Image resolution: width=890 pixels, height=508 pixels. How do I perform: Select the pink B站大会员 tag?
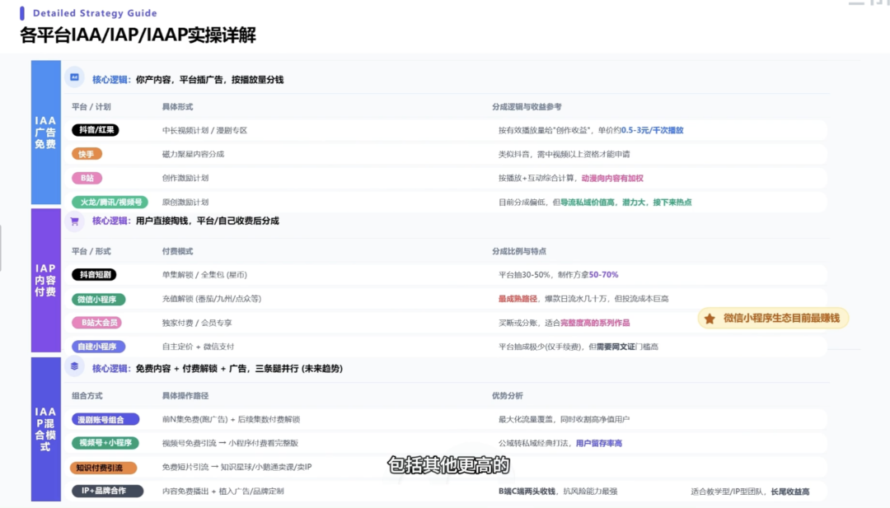(x=97, y=323)
